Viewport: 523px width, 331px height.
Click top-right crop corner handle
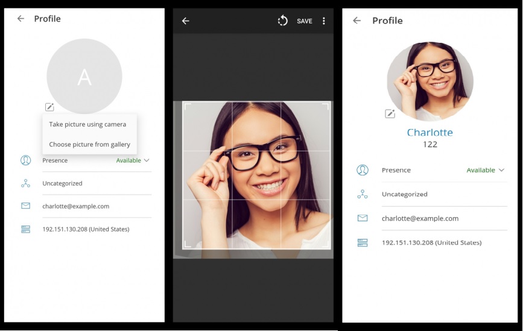coord(326,107)
